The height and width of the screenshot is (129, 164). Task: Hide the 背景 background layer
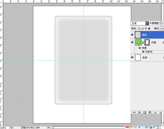(132, 57)
